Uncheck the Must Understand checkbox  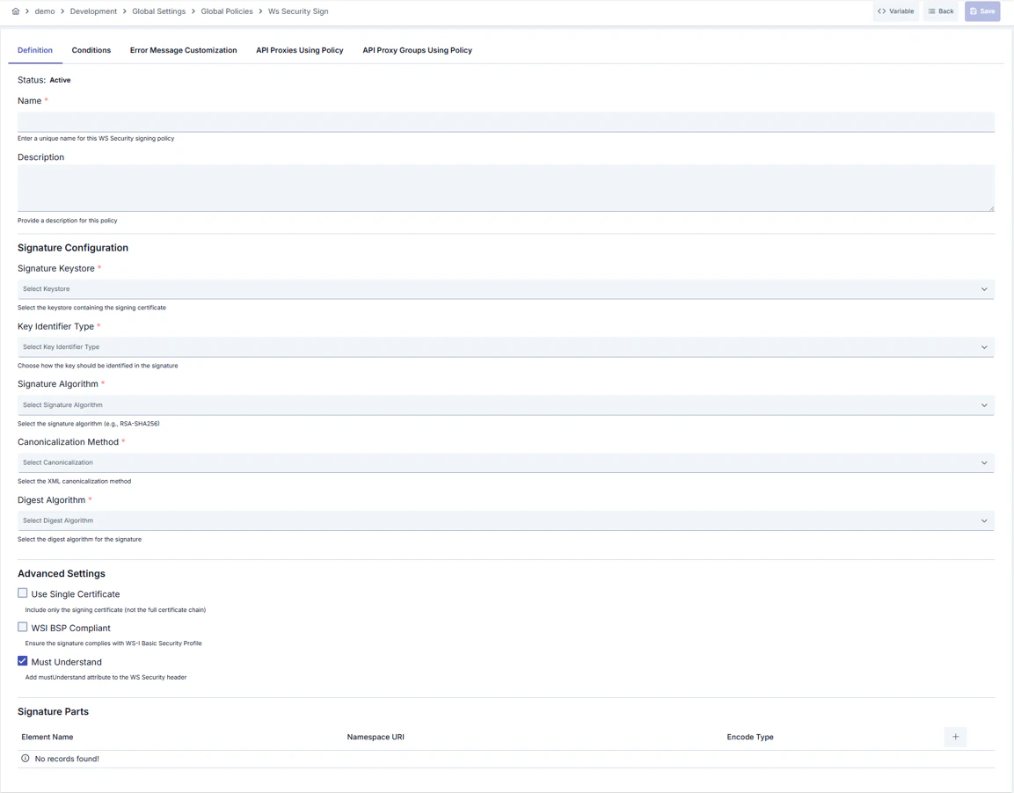pyautogui.click(x=23, y=660)
